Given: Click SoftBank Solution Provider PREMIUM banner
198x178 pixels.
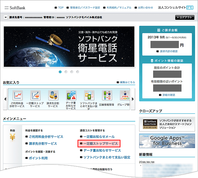Looking at the screenshot, I should click(x=167, y=124).
